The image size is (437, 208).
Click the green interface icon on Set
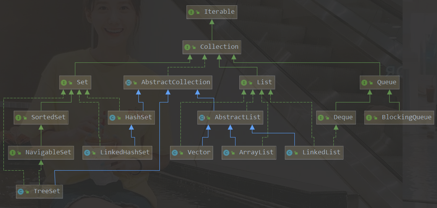(63, 83)
